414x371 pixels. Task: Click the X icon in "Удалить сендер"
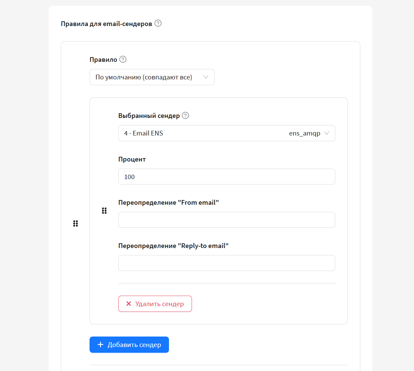tap(129, 304)
